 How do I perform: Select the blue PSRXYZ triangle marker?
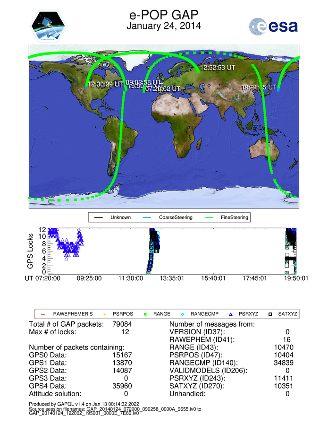231,313
